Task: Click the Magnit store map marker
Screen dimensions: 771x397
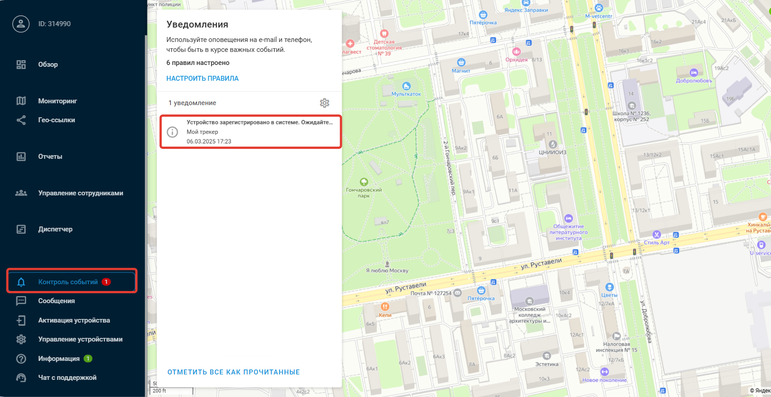Action: click(x=461, y=63)
